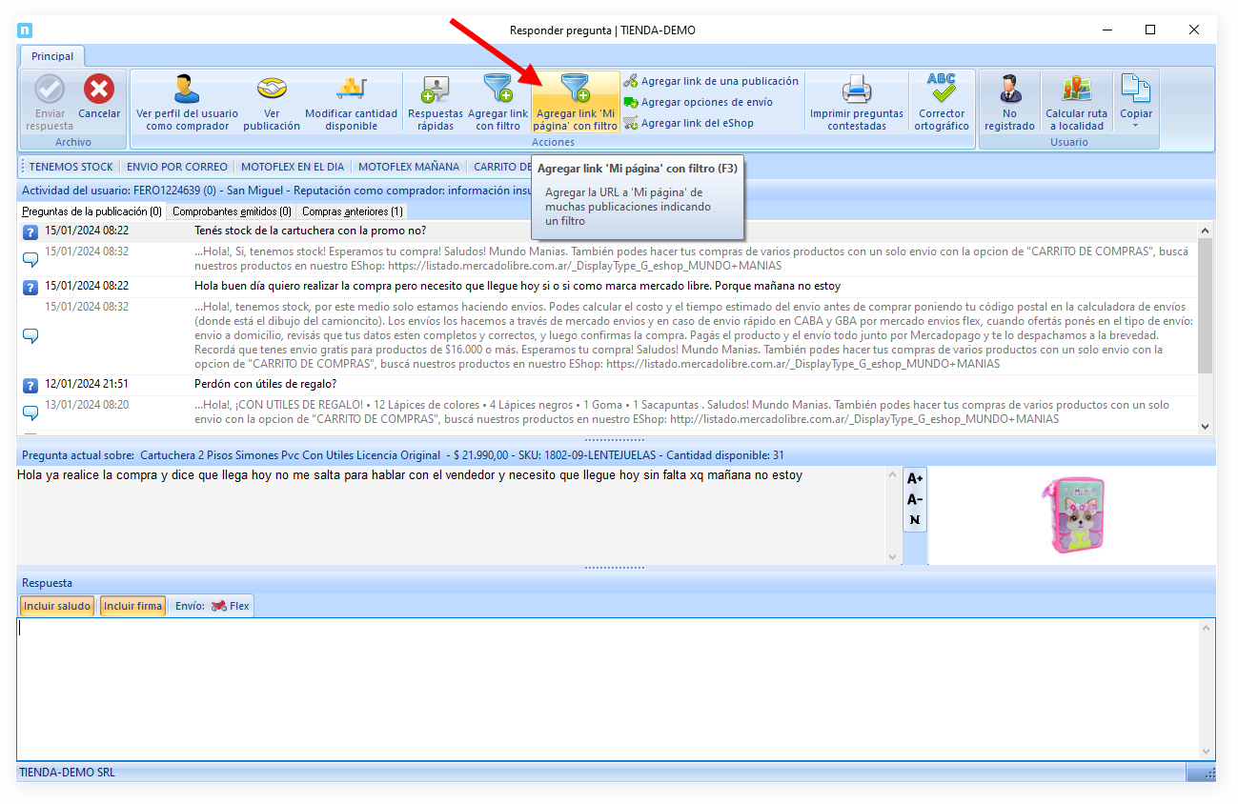
Task: Expand the Copiar dropdown
Action: coord(1135,125)
